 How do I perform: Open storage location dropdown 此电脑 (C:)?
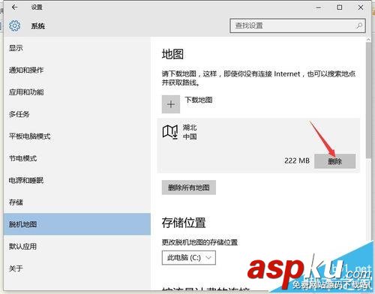pyautogui.click(x=189, y=258)
